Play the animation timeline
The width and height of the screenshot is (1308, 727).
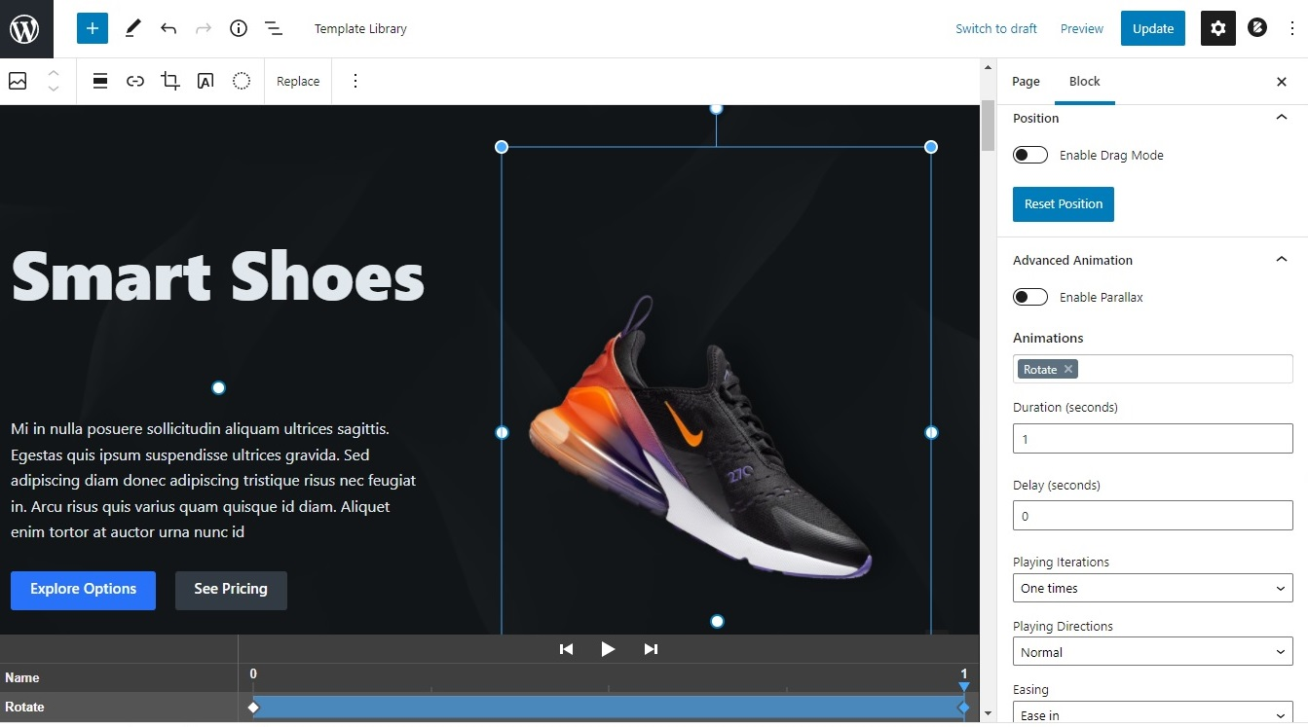608,648
